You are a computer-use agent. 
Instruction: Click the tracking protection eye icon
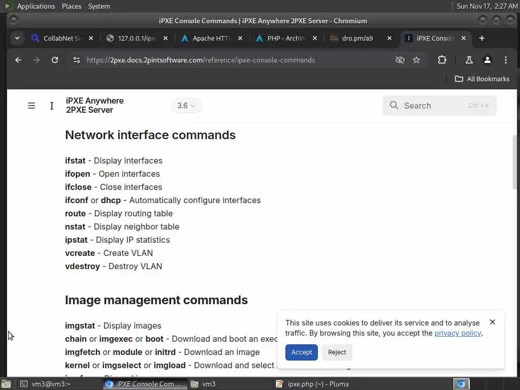click(x=400, y=60)
